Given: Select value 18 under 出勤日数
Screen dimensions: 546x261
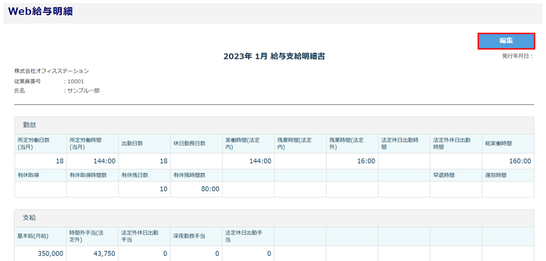Looking at the screenshot, I should [x=163, y=161].
